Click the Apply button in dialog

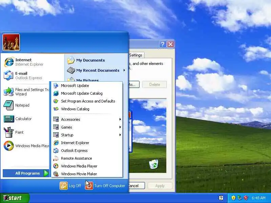(160, 186)
